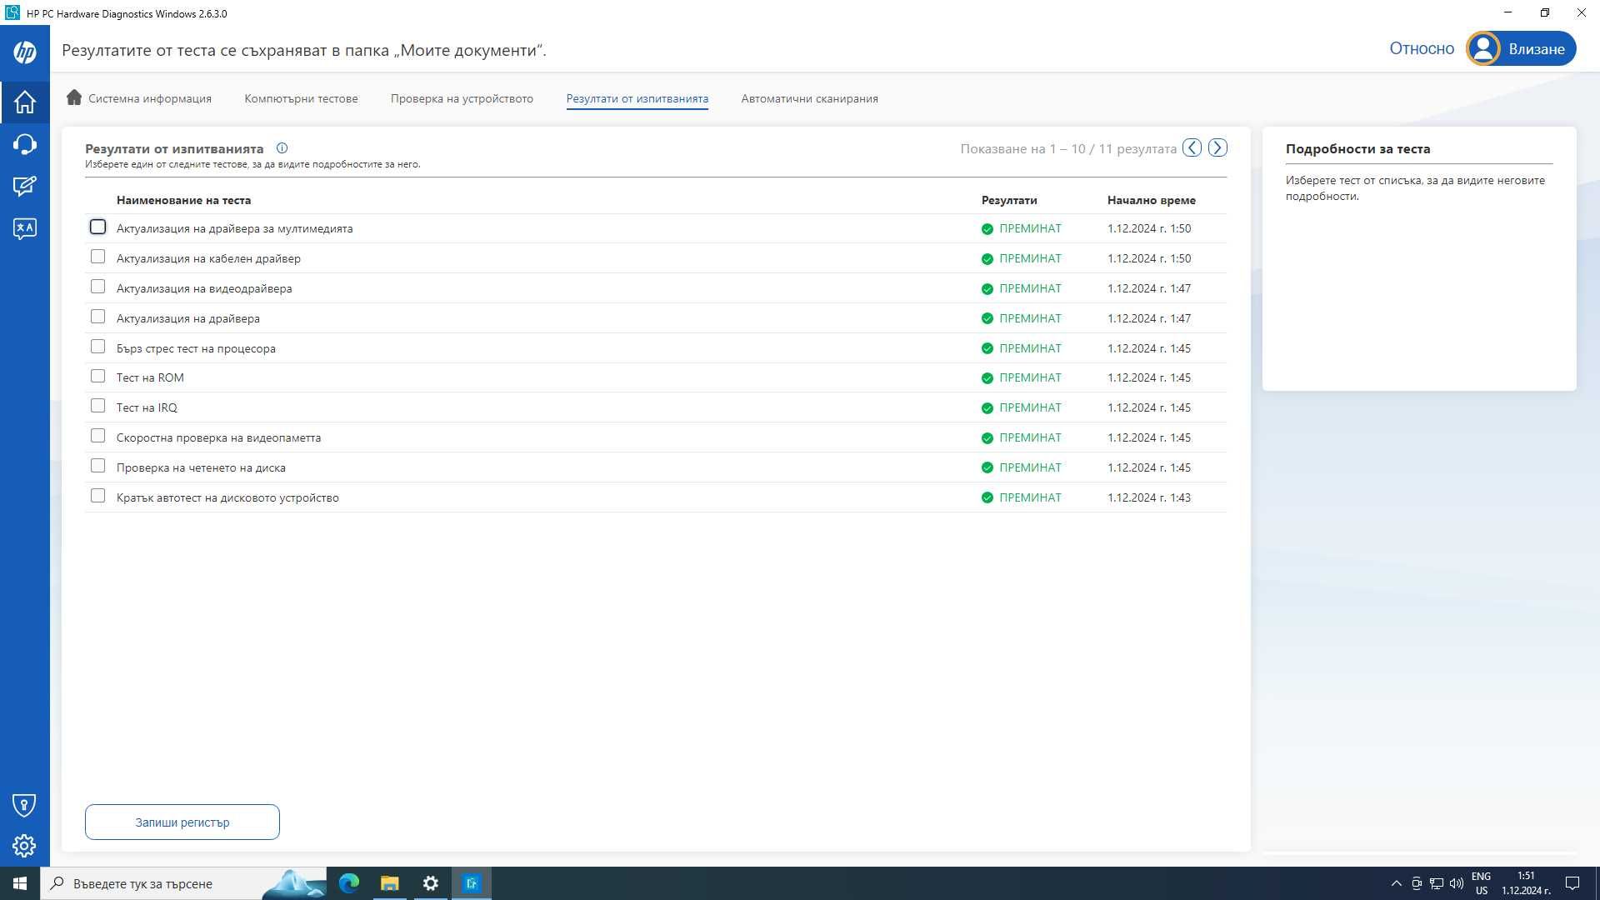Switch to Компютърни тестове tab
This screenshot has height=900, width=1600.
click(x=301, y=98)
